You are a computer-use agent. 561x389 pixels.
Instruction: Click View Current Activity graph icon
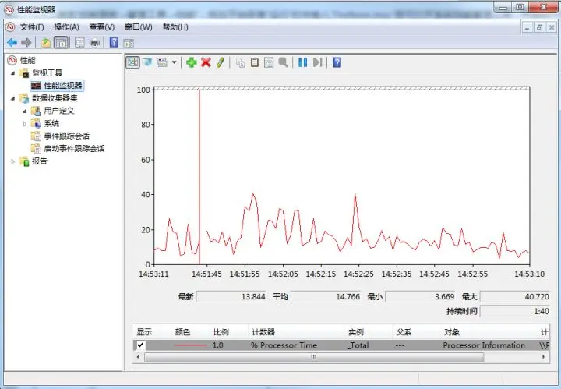132,62
